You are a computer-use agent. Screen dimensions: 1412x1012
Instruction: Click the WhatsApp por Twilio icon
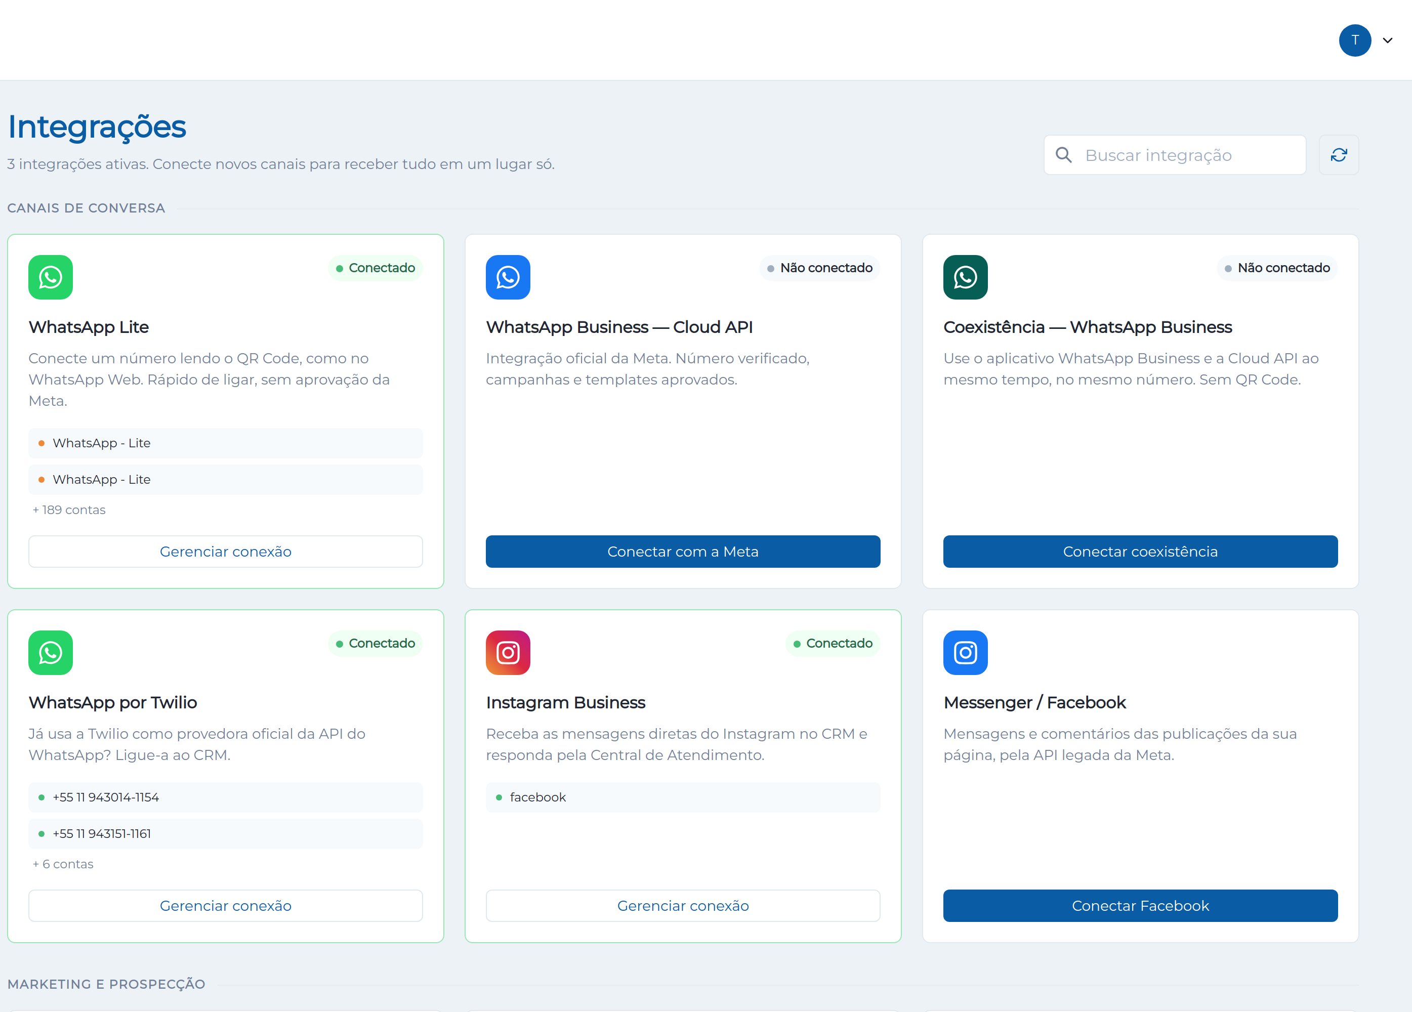[x=51, y=653]
